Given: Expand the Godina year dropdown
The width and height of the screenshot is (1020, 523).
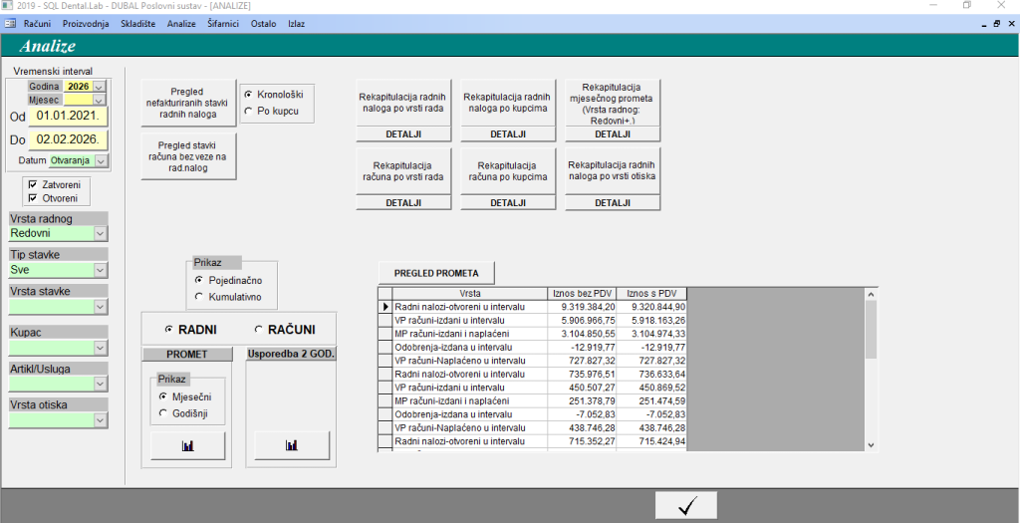Looking at the screenshot, I should (99, 87).
